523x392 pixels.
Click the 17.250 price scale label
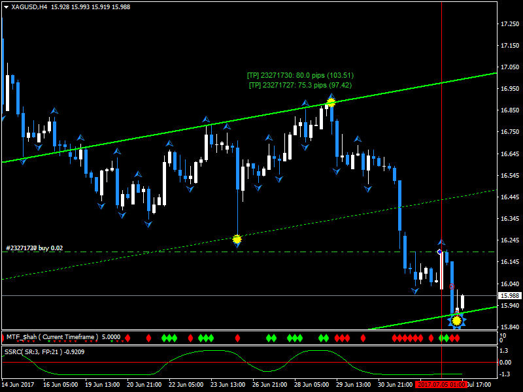[x=510, y=24]
